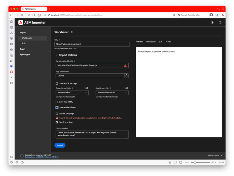Open the Asset Import Path info icon

coord(127,88)
